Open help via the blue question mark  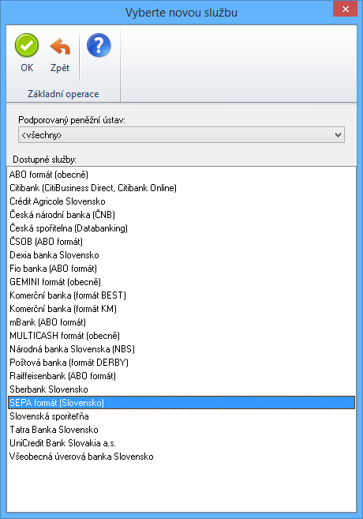point(99,45)
